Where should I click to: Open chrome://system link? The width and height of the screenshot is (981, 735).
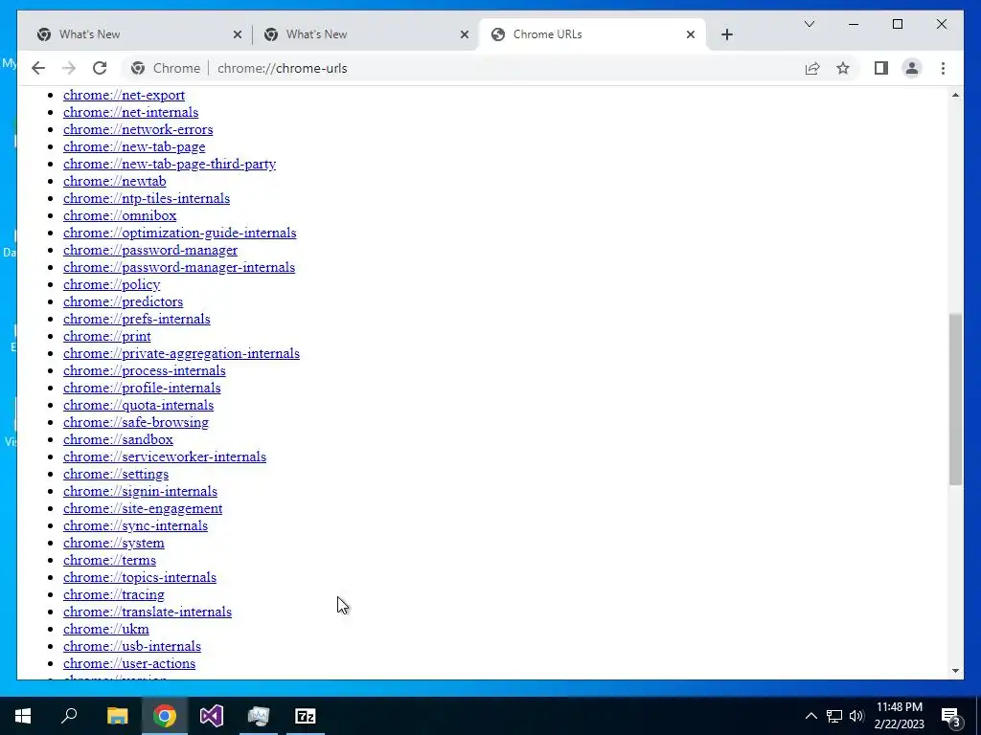[114, 544]
